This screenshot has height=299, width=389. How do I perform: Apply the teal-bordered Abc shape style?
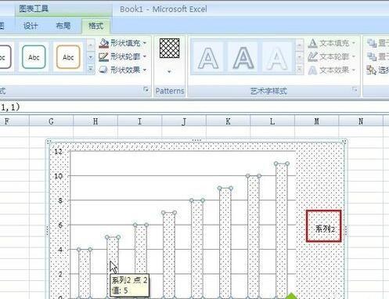[x=34, y=57]
